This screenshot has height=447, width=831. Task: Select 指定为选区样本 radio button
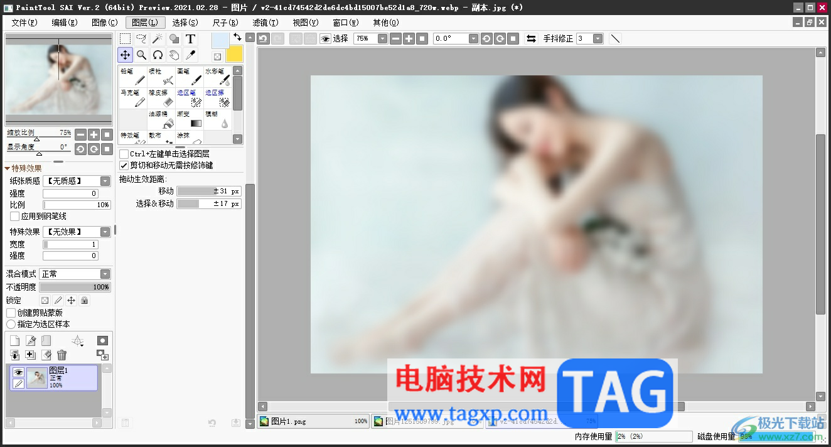[x=11, y=324]
